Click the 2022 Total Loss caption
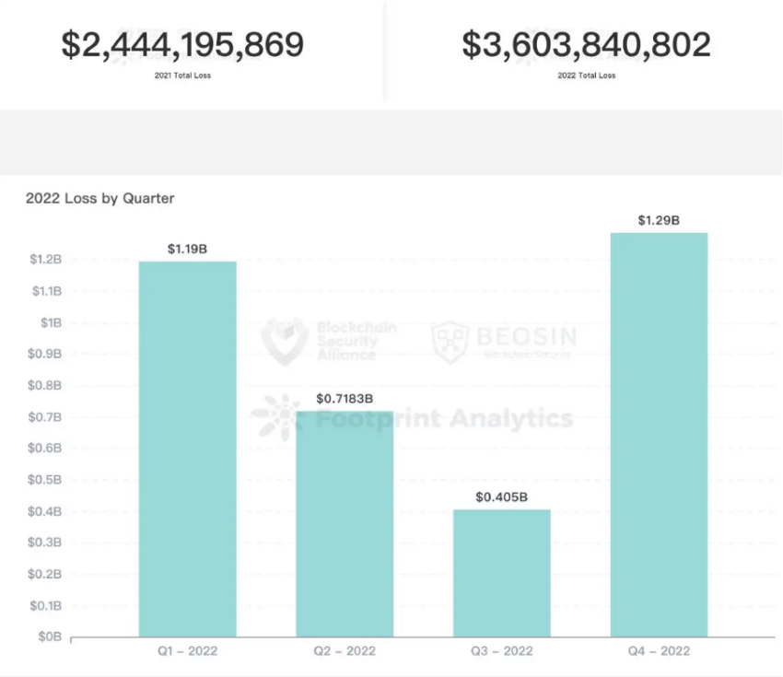Viewport: 783px width, 677px height. (x=587, y=76)
